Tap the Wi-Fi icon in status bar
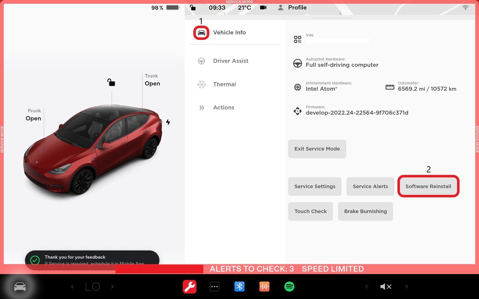 tap(465, 7)
